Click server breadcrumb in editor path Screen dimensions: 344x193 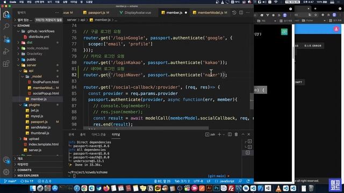pos(71,20)
